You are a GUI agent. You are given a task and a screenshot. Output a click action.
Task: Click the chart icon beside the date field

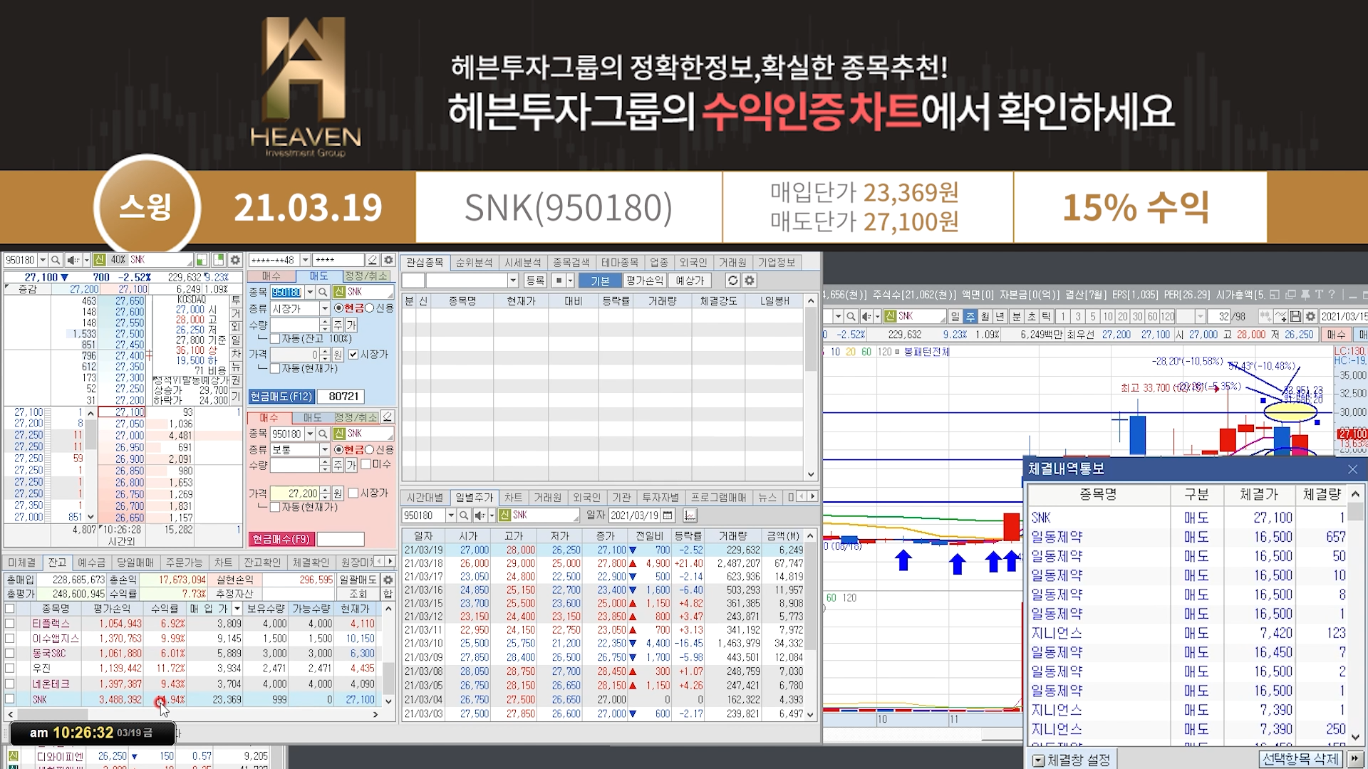(x=690, y=515)
